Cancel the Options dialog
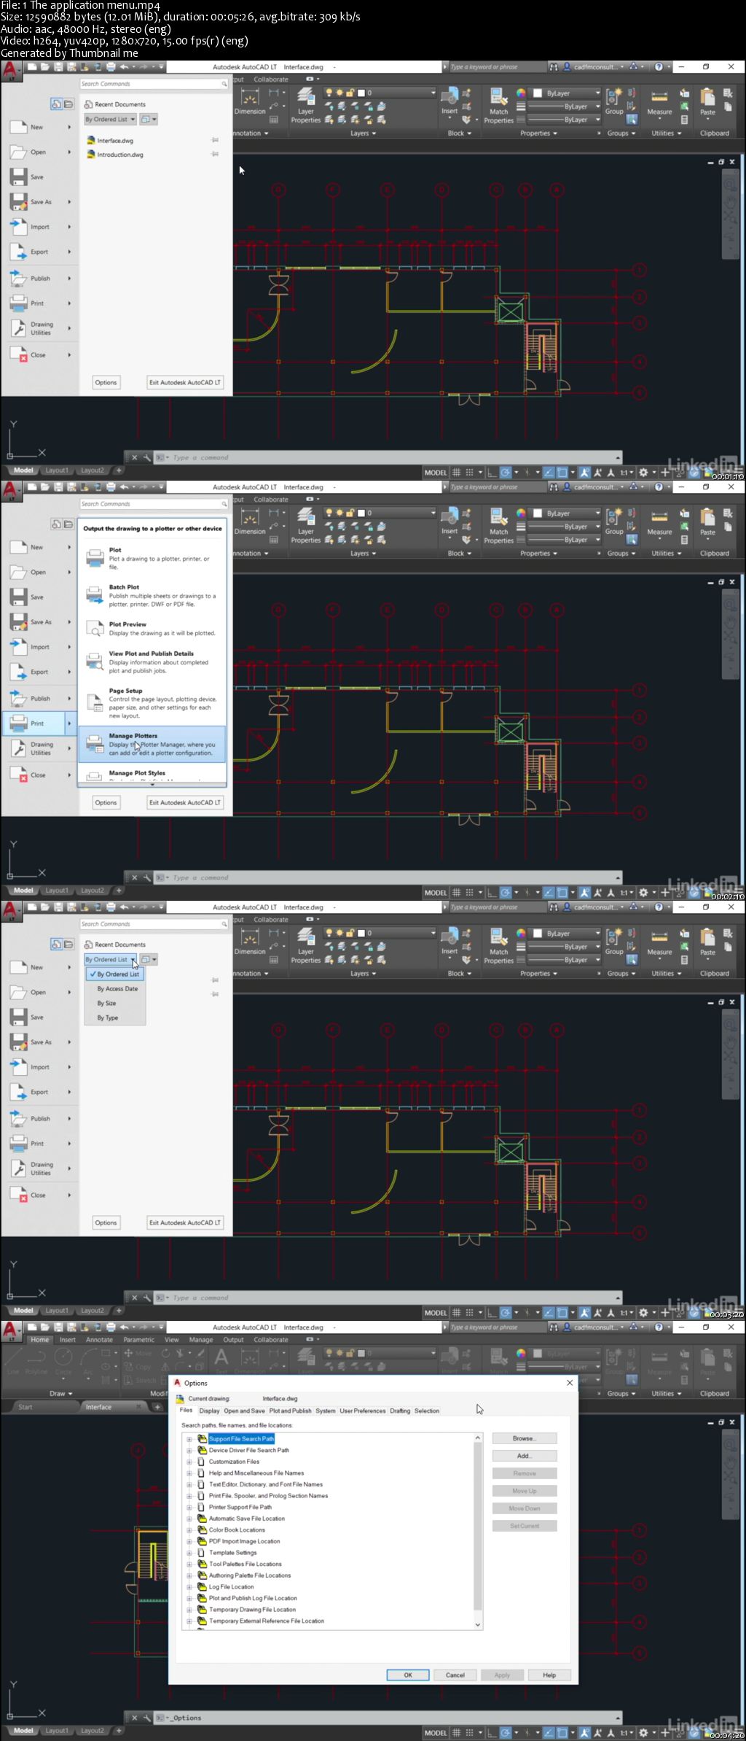 (455, 1675)
